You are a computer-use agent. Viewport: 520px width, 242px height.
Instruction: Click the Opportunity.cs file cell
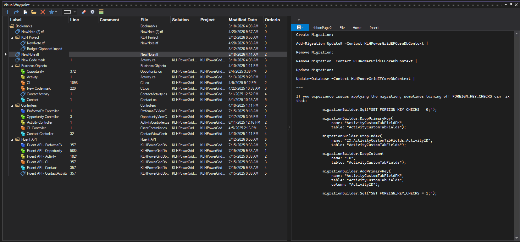coord(151,71)
